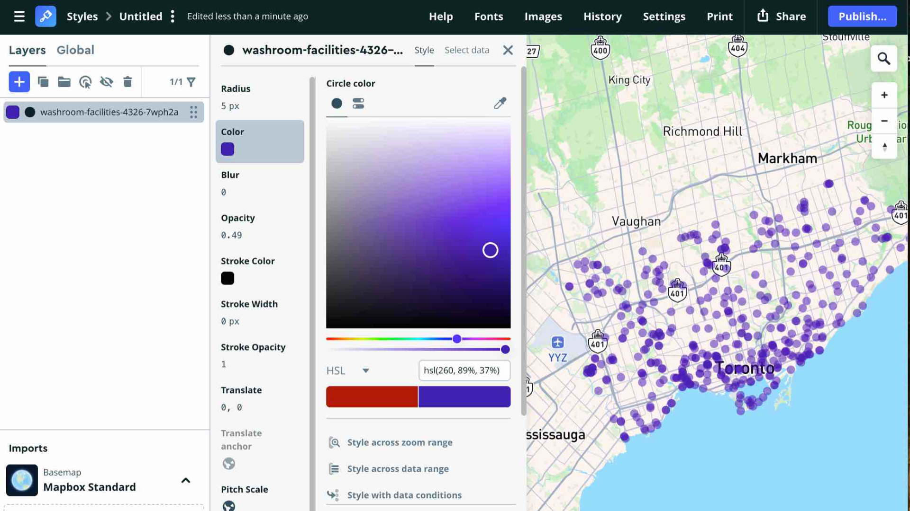Click the purple Color swatch
Viewport: 910px width, 511px height.
[227, 149]
